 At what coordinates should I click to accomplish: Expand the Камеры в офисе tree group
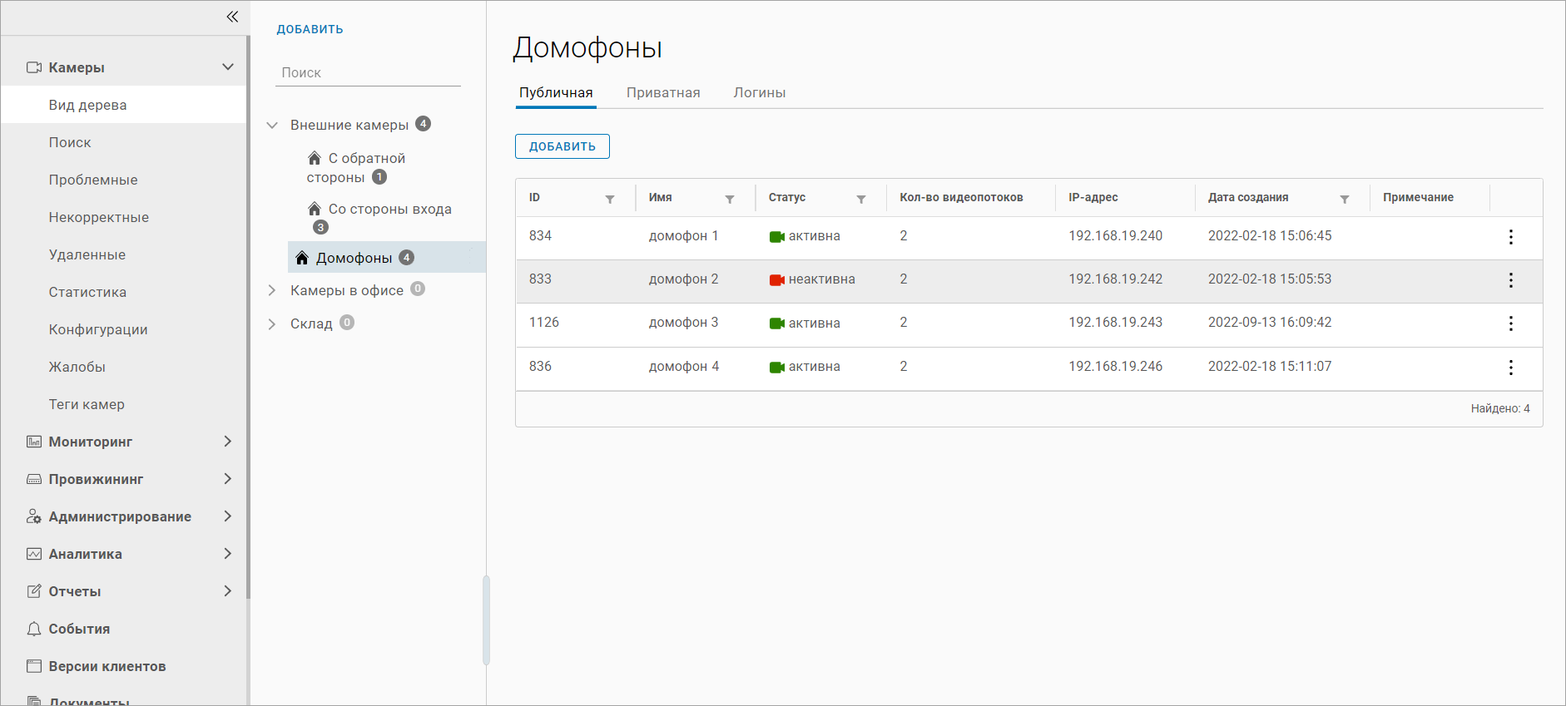pyautogui.click(x=272, y=290)
